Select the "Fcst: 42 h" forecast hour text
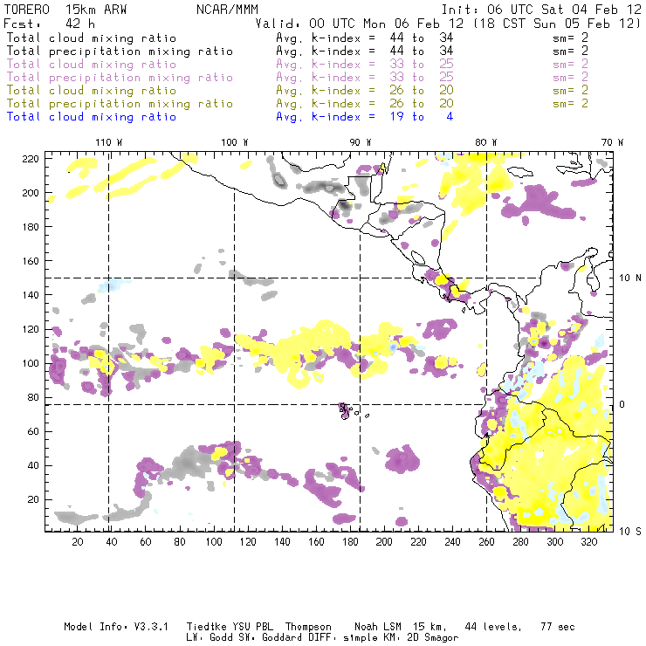The image size is (646, 646). 50,24
